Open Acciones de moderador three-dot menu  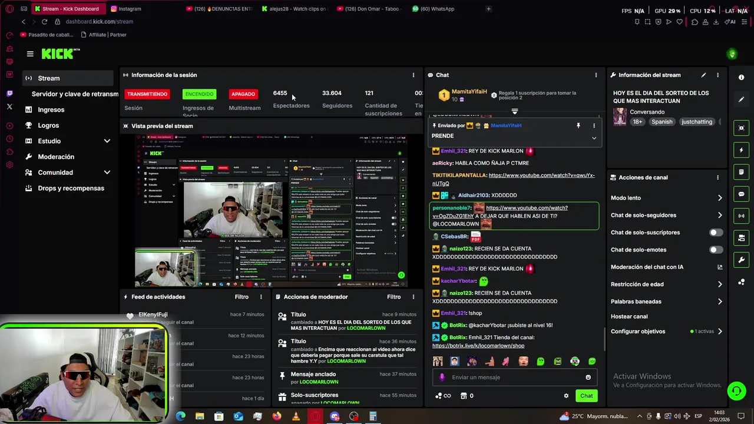tap(413, 297)
